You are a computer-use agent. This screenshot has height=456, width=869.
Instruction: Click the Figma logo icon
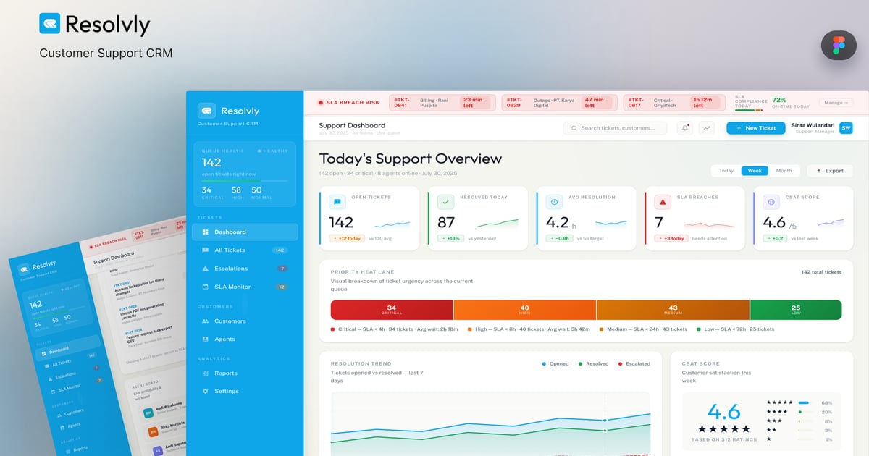tap(839, 45)
